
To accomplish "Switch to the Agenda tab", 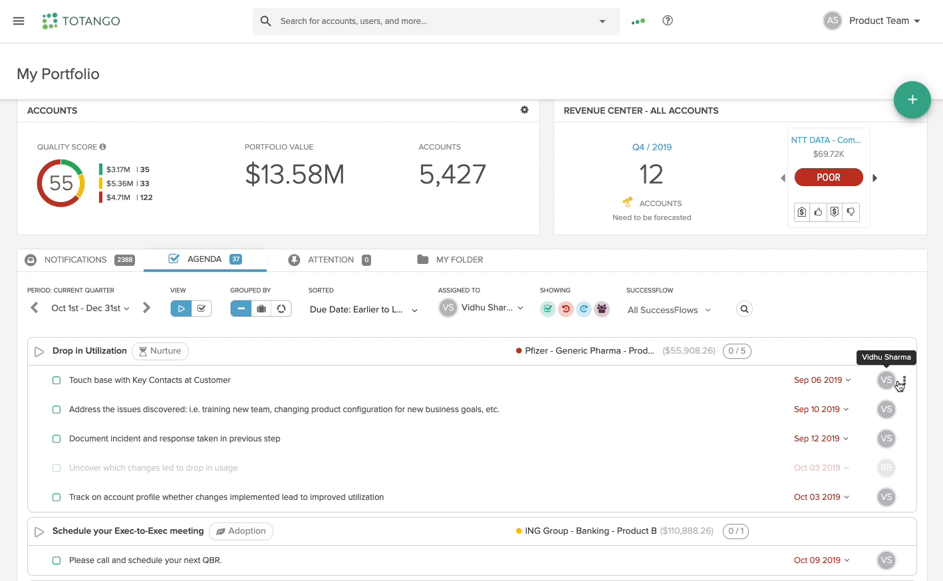I will [205, 259].
